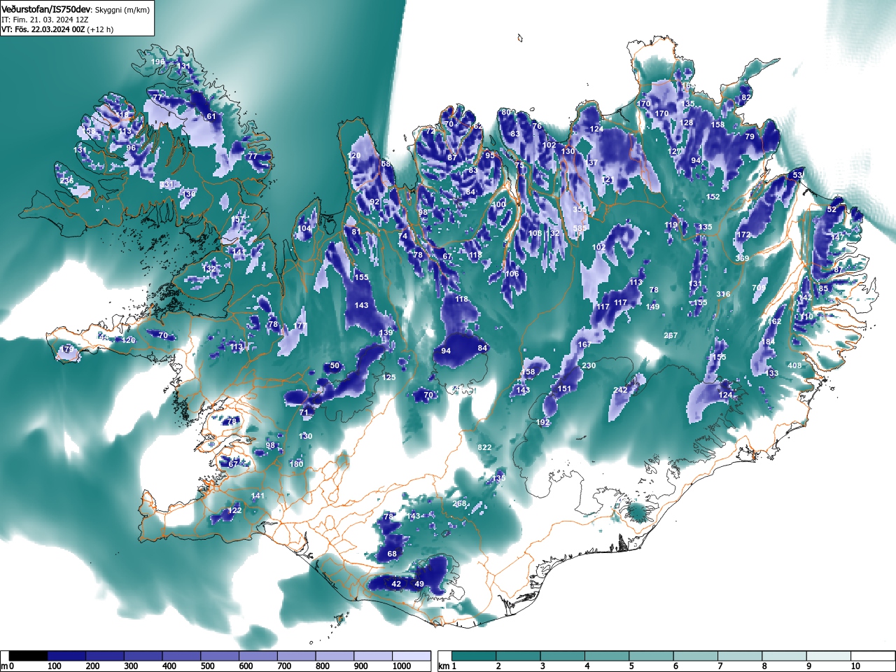Click the '408' value near the east coast
The width and height of the screenshot is (896, 672).
[794, 365]
